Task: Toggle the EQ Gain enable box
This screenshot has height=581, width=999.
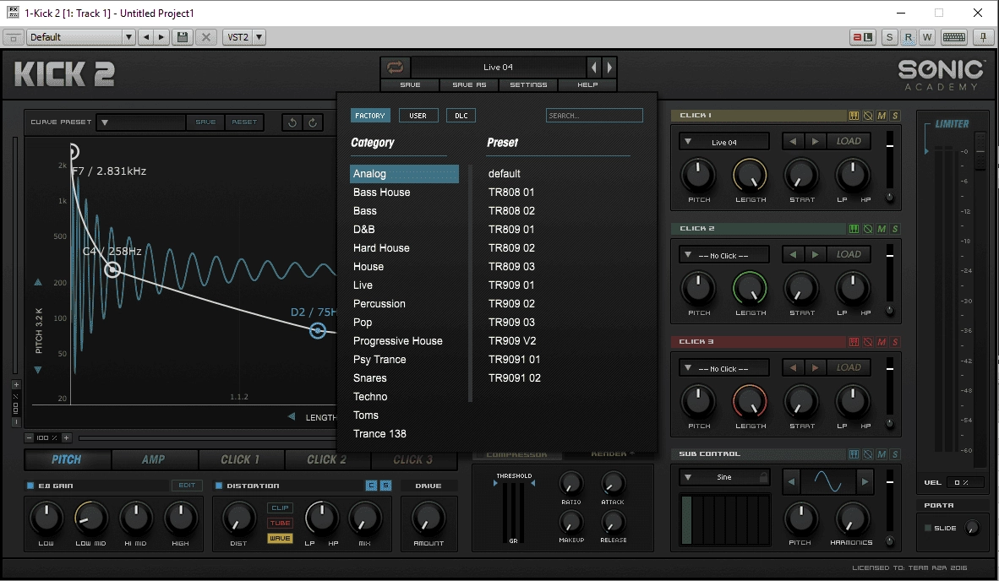Action: click(x=30, y=486)
